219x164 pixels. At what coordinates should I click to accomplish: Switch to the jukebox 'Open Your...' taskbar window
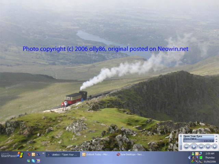click(63, 154)
